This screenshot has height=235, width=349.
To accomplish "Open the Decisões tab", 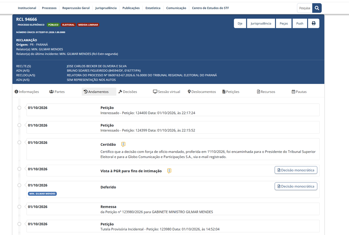I will click(128, 92).
